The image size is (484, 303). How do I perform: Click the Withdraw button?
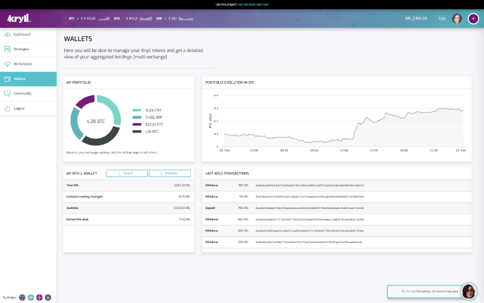(x=170, y=173)
